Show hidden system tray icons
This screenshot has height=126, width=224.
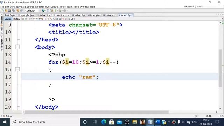click(169, 122)
